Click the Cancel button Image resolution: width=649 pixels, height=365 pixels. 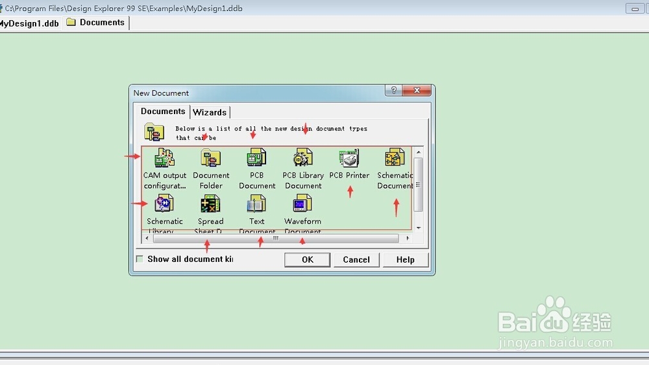point(356,259)
